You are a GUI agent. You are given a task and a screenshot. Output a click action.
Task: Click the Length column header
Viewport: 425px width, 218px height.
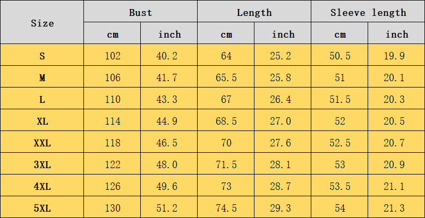(x=254, y=11)
